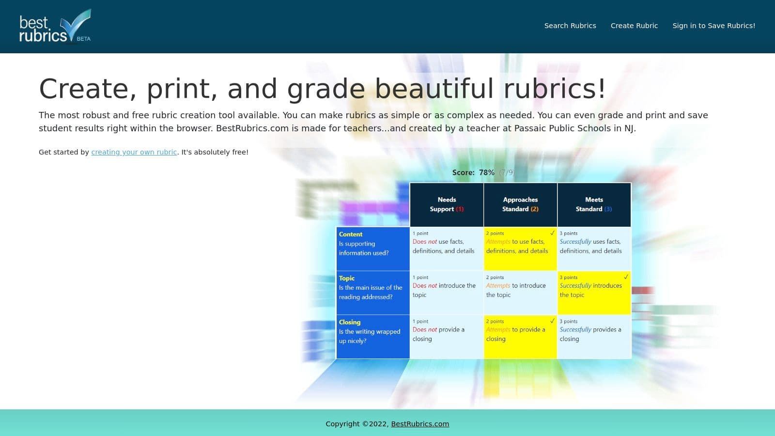Click the checkmark in the Closing Attempts cell

[552, 321]
